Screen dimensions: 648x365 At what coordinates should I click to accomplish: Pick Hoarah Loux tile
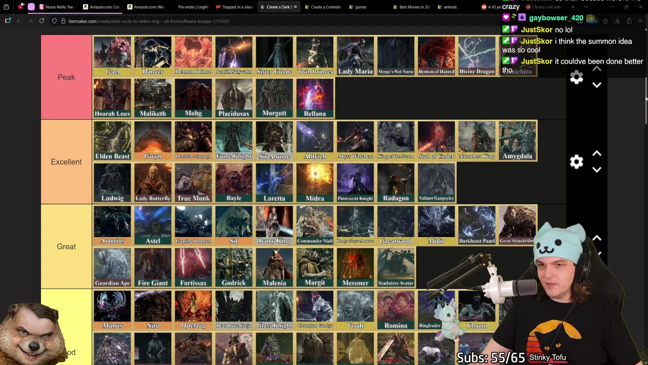(x=112, y=98)
